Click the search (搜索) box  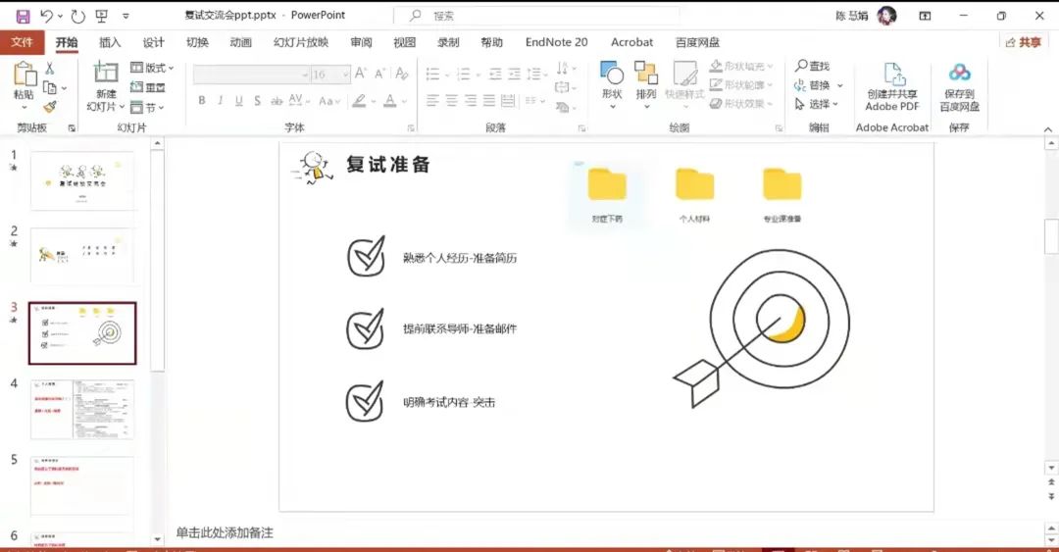pos(537,16)
